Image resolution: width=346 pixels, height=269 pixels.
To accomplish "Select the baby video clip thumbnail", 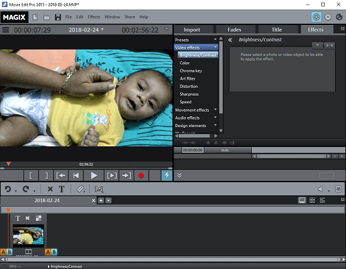I will (28, 236).
